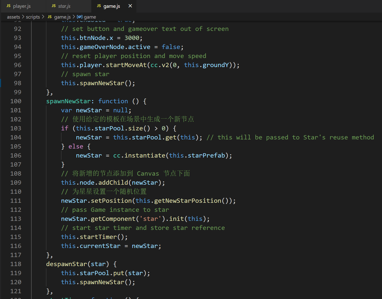Click the getComponent('star').init(this) line
The image size is (382, 299).
click(135, 219)
